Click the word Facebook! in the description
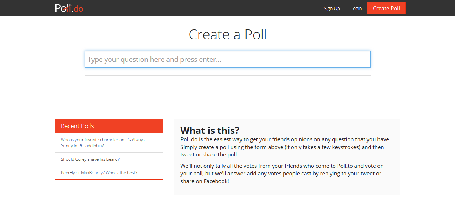Screen dimensions: 455x209 pos(216,181)
